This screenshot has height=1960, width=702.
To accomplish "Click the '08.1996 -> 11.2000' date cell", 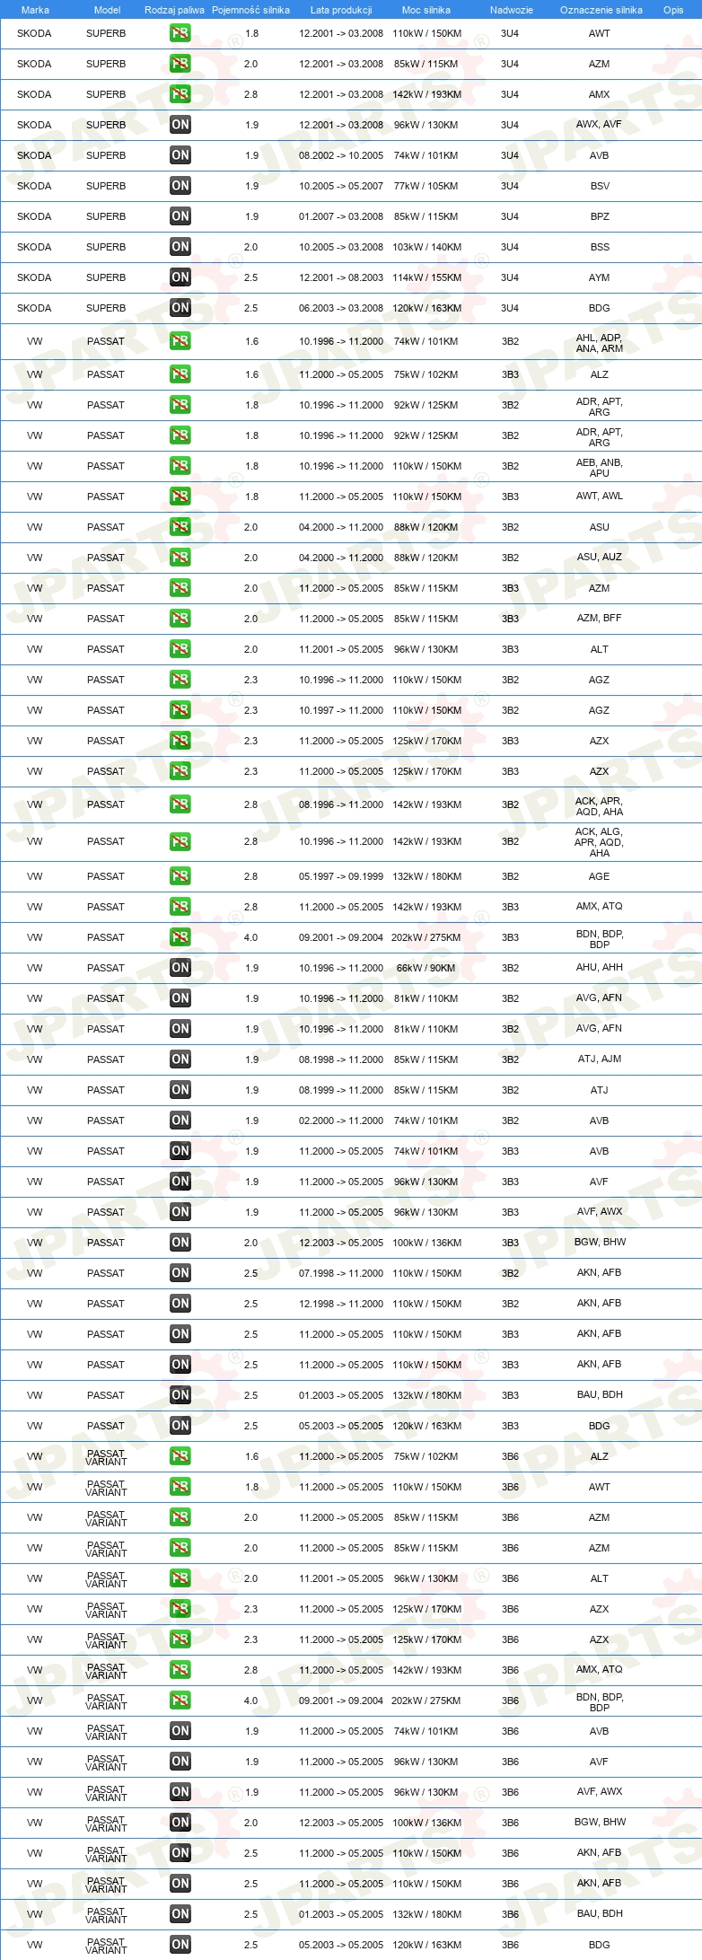I will 341,804.
